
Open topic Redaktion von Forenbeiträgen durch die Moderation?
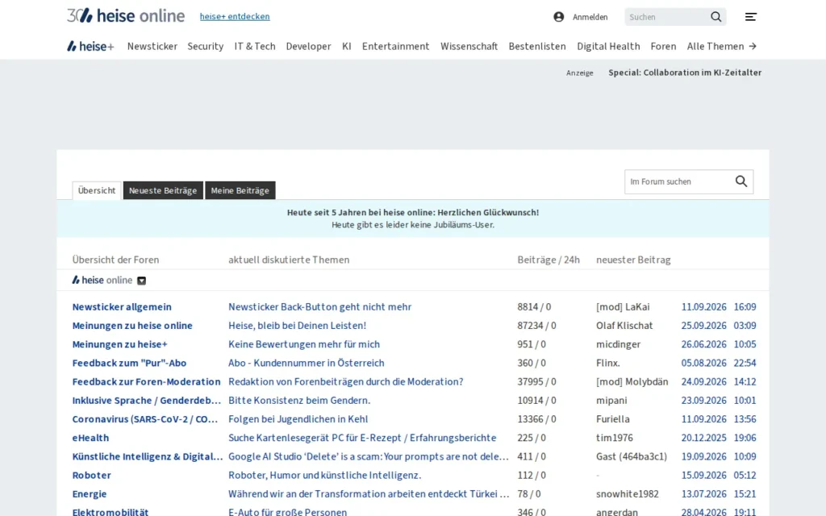click(345, 381)
